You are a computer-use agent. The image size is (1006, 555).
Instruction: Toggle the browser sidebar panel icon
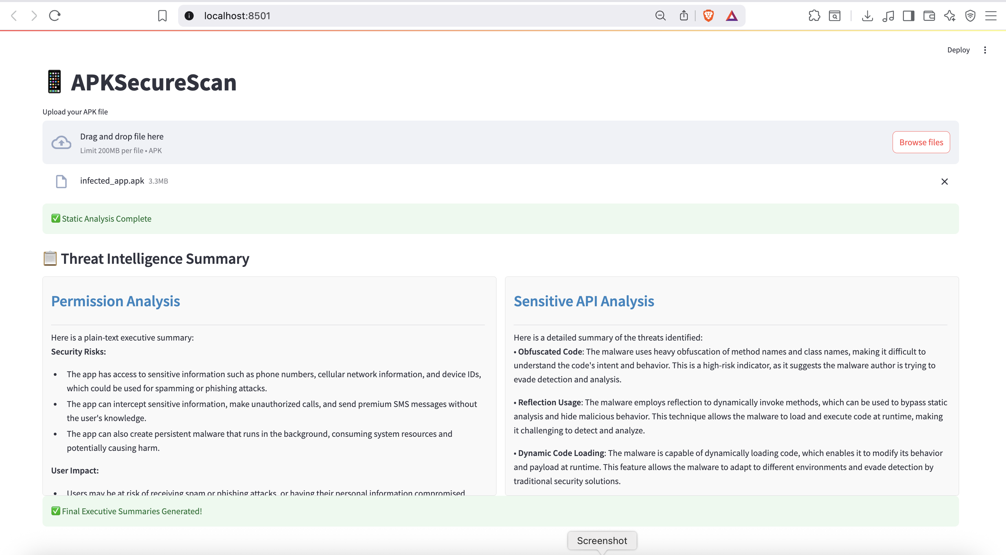coord(908,16)
